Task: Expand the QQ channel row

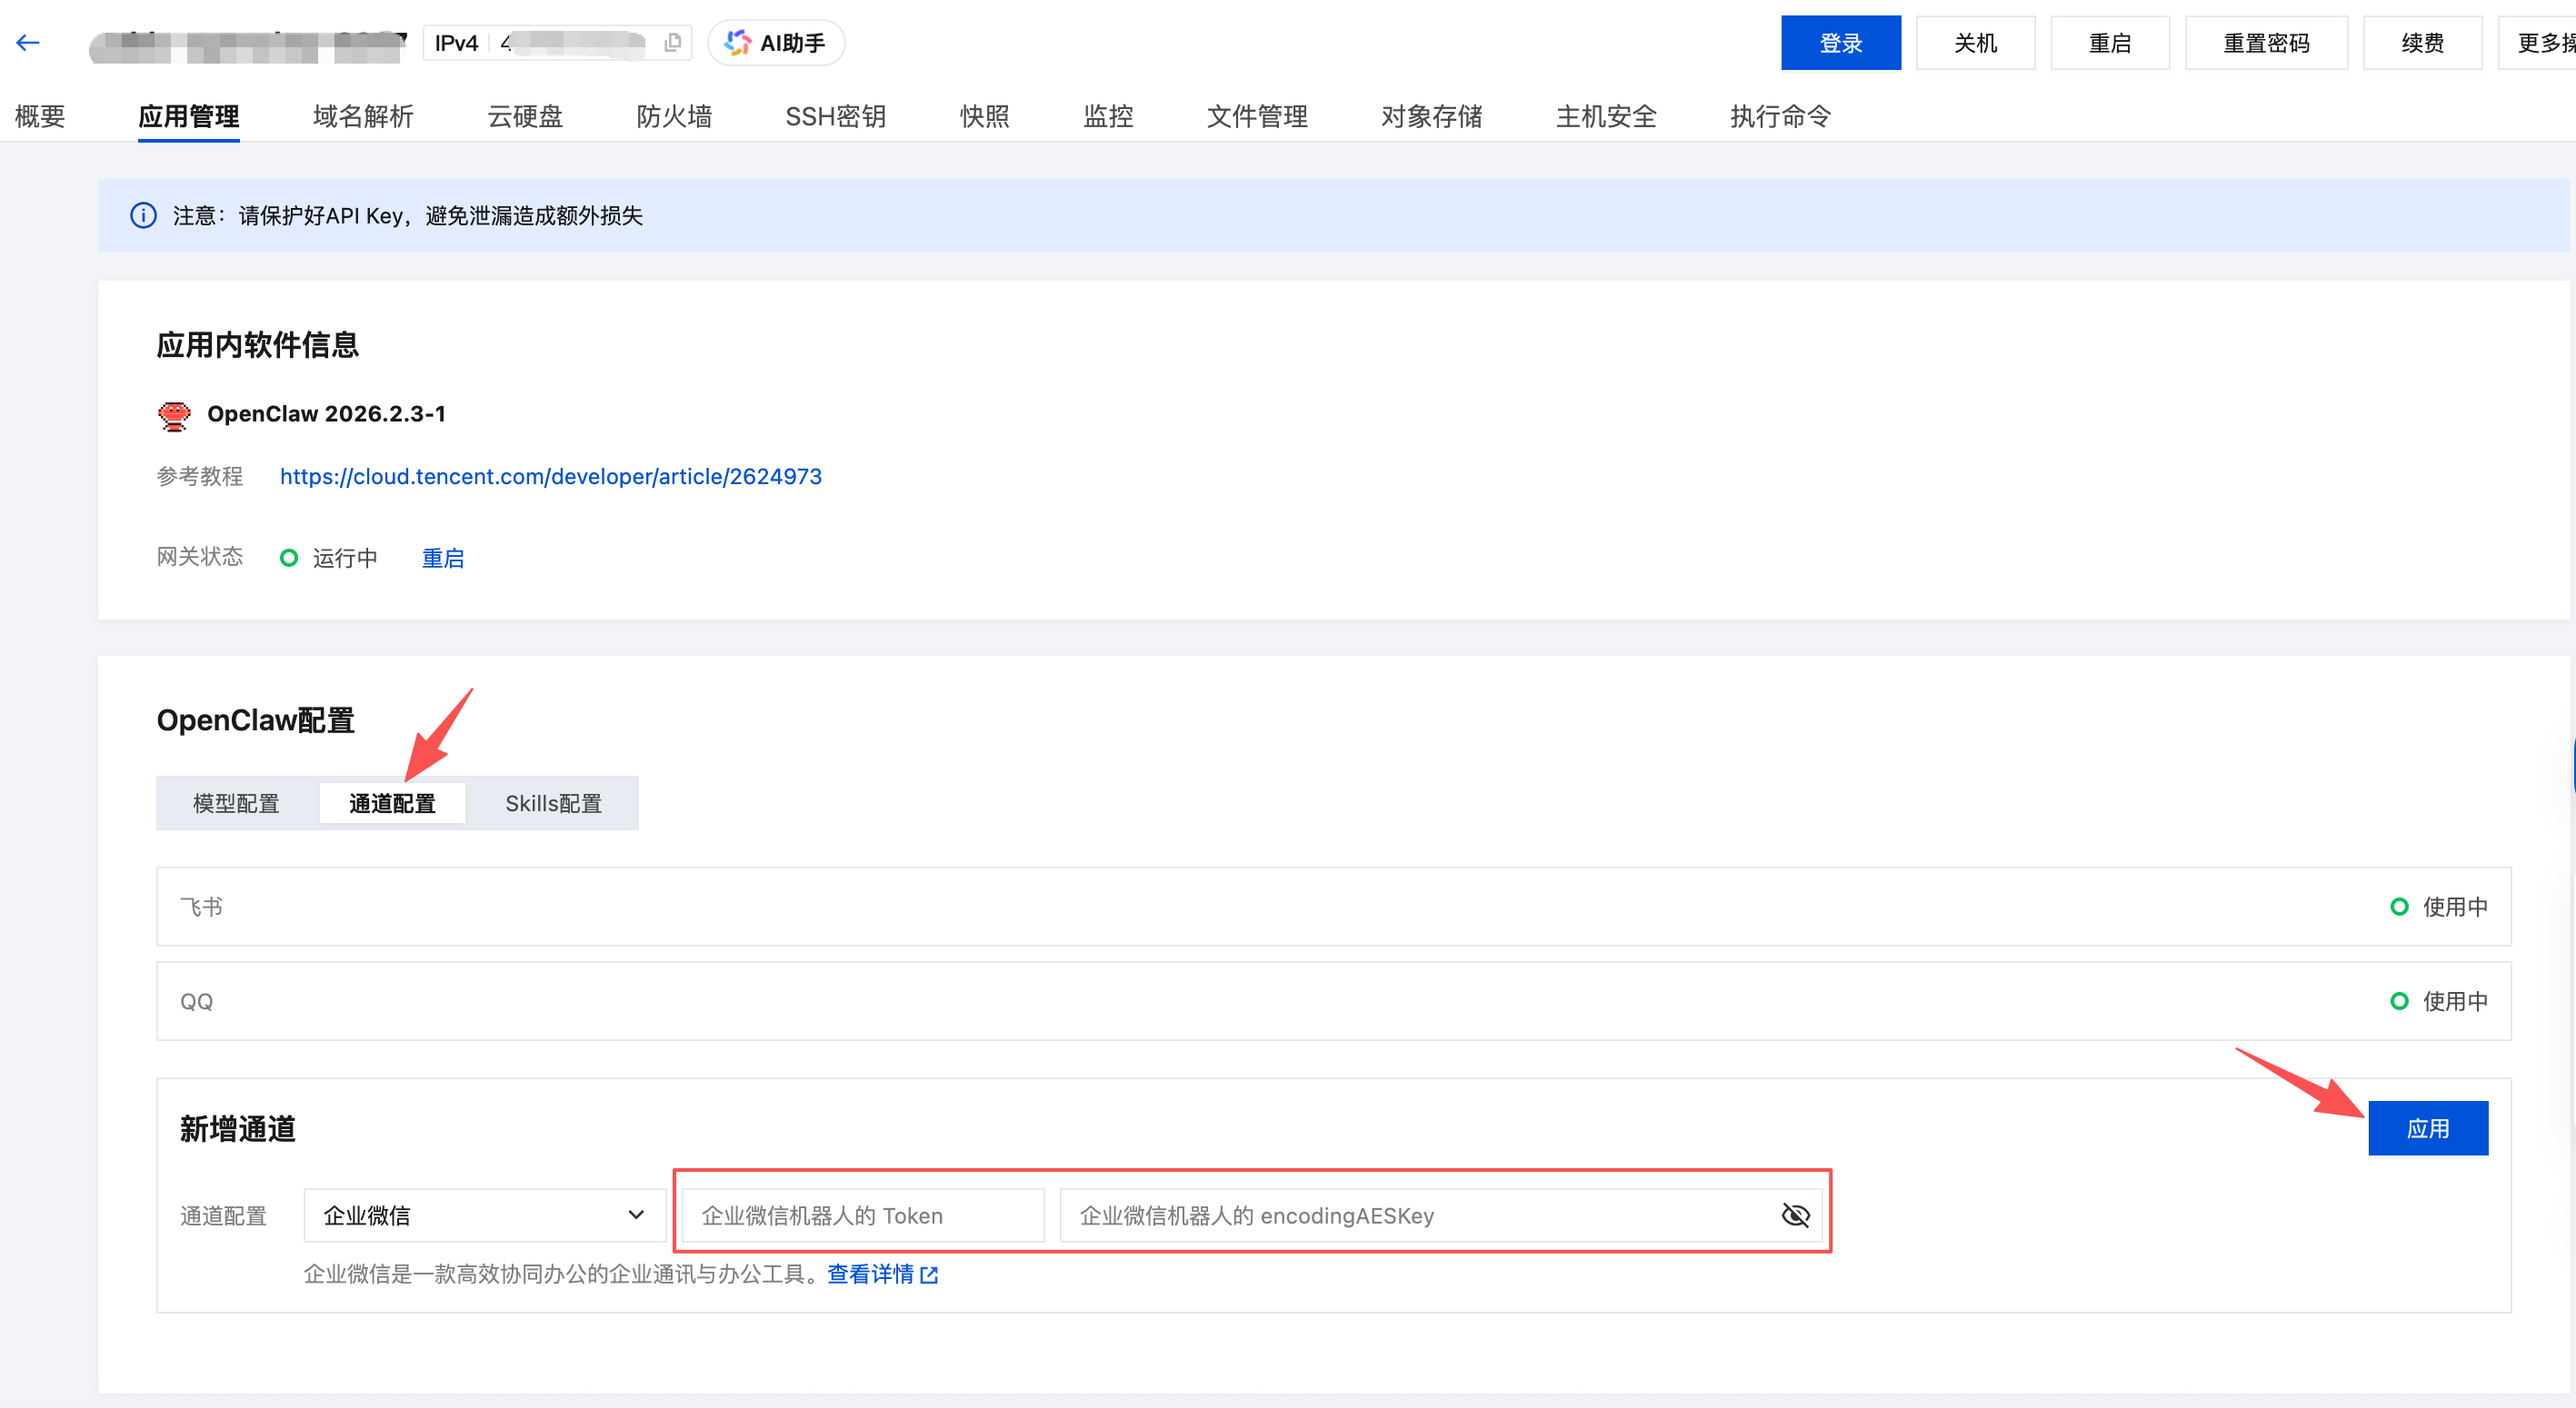Action: tap(1332, 1001)
